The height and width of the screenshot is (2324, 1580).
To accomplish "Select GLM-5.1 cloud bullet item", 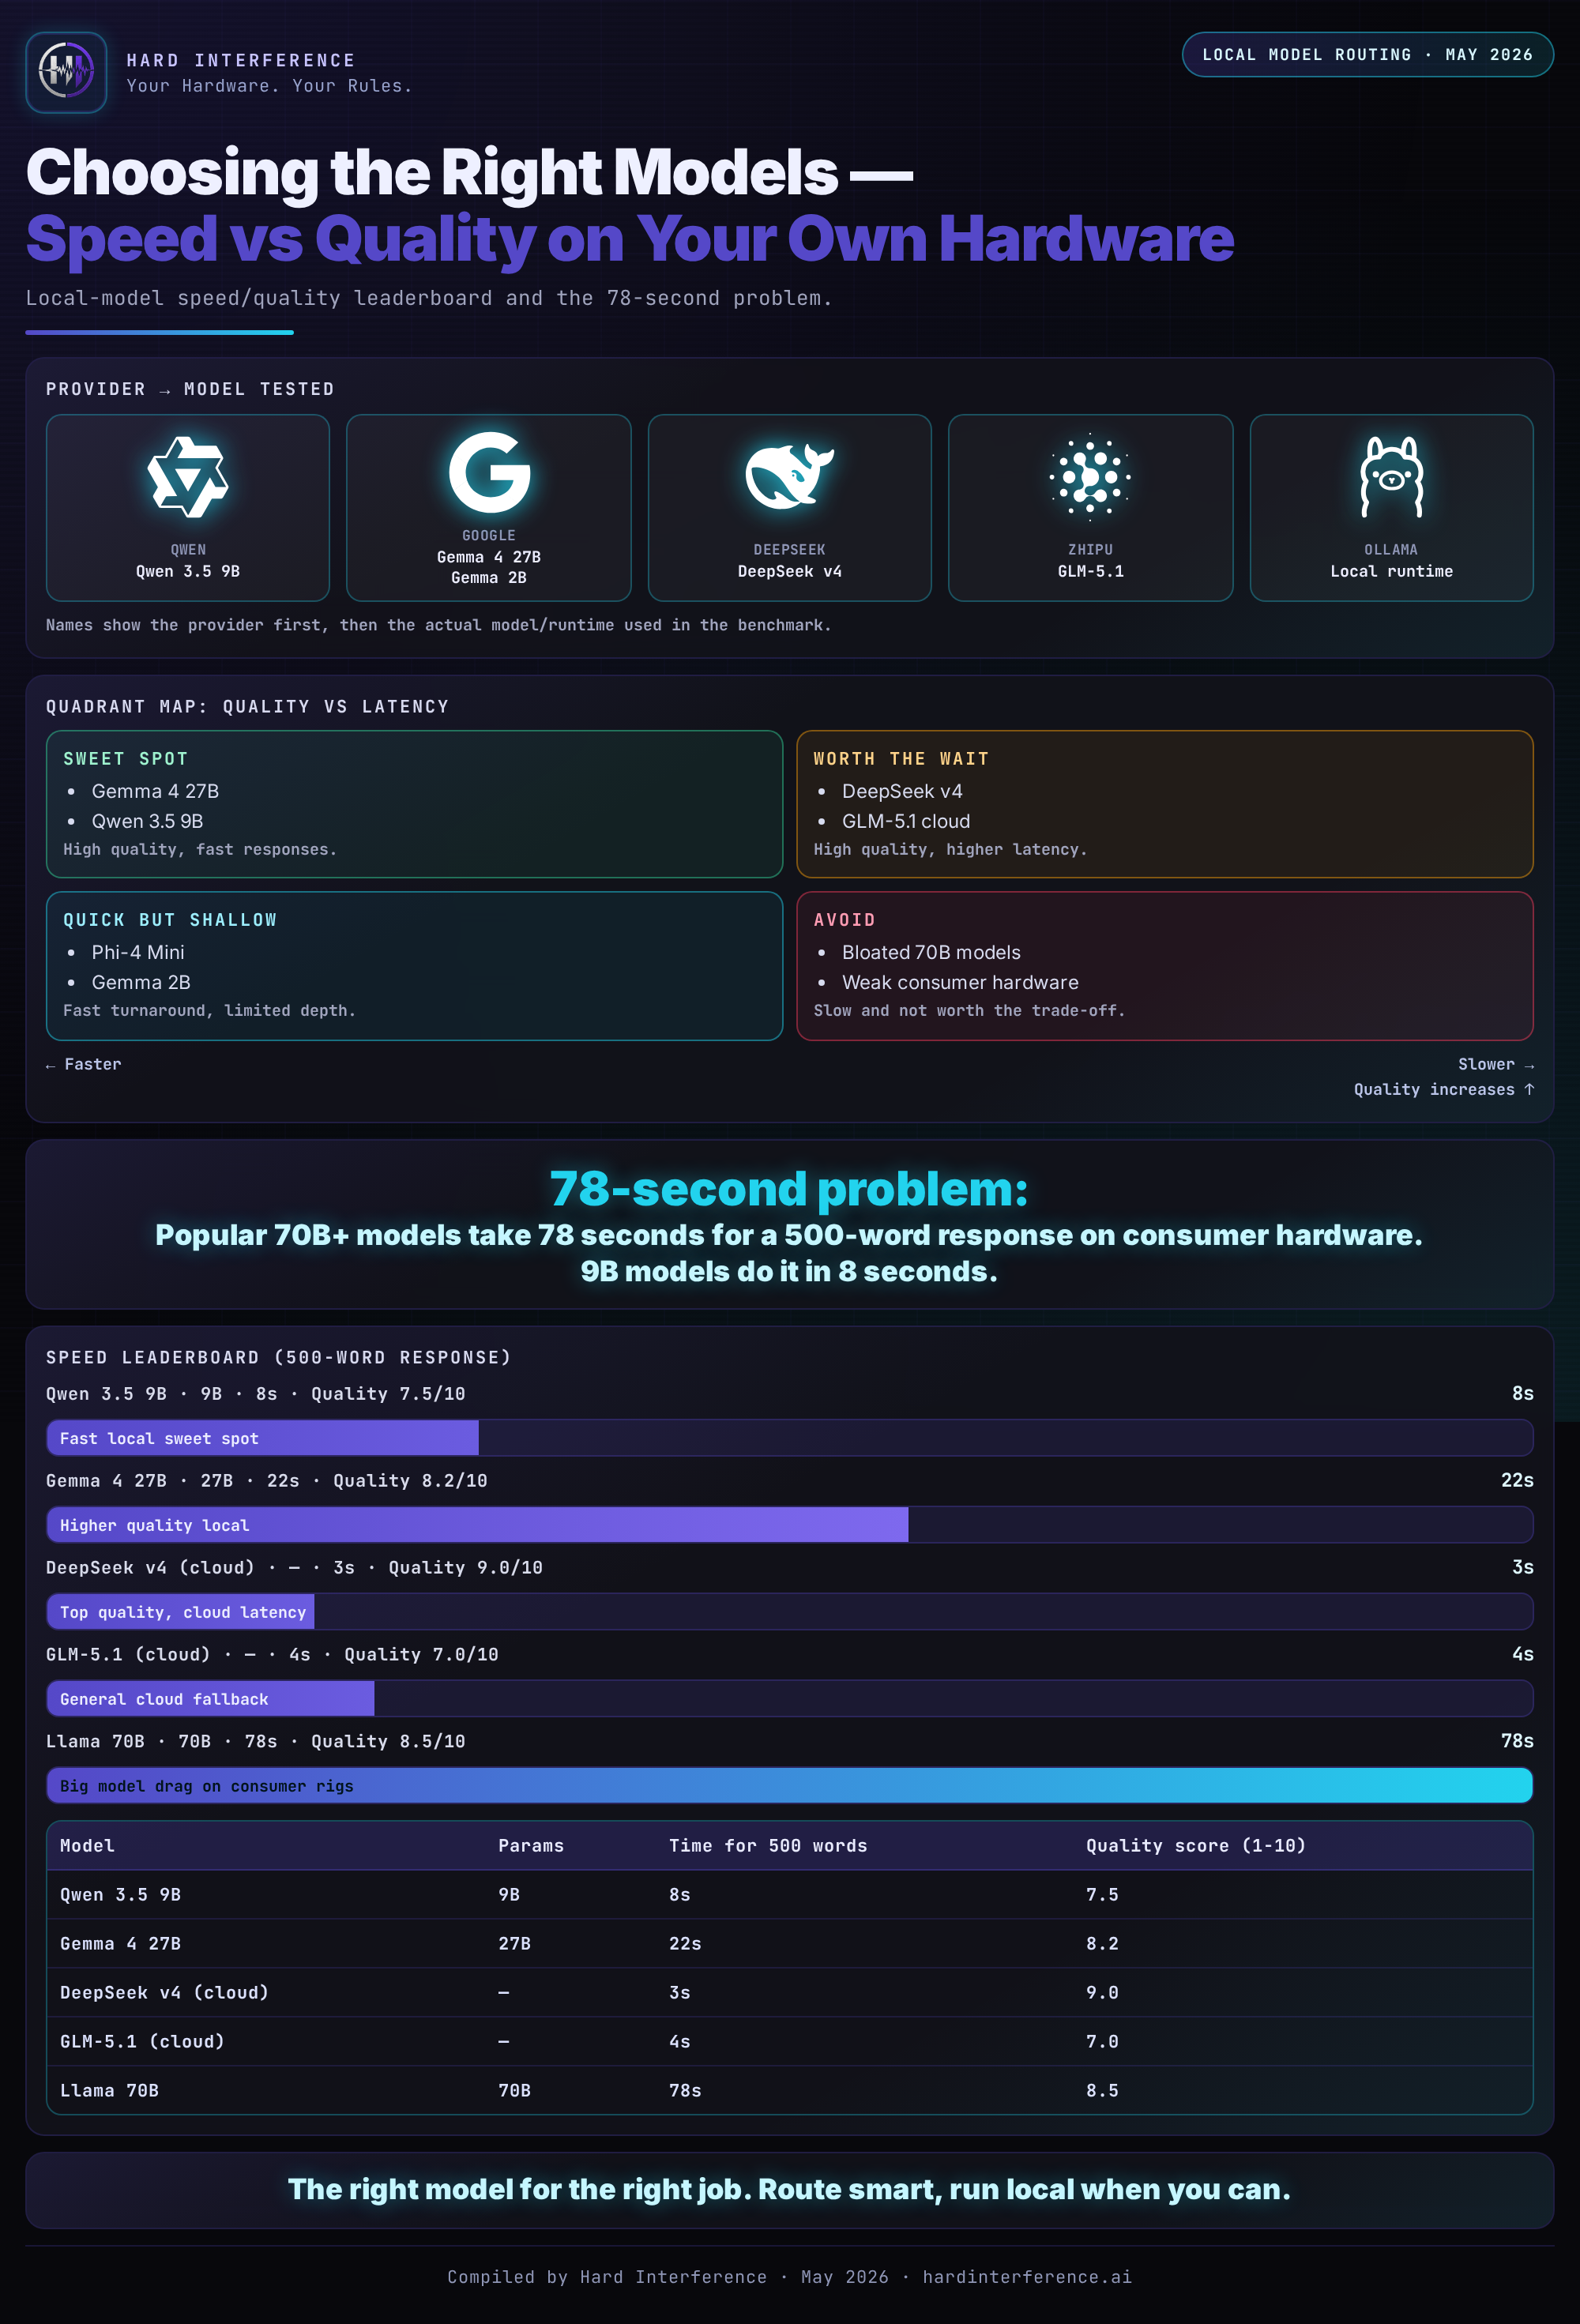I will click(906, 821).
